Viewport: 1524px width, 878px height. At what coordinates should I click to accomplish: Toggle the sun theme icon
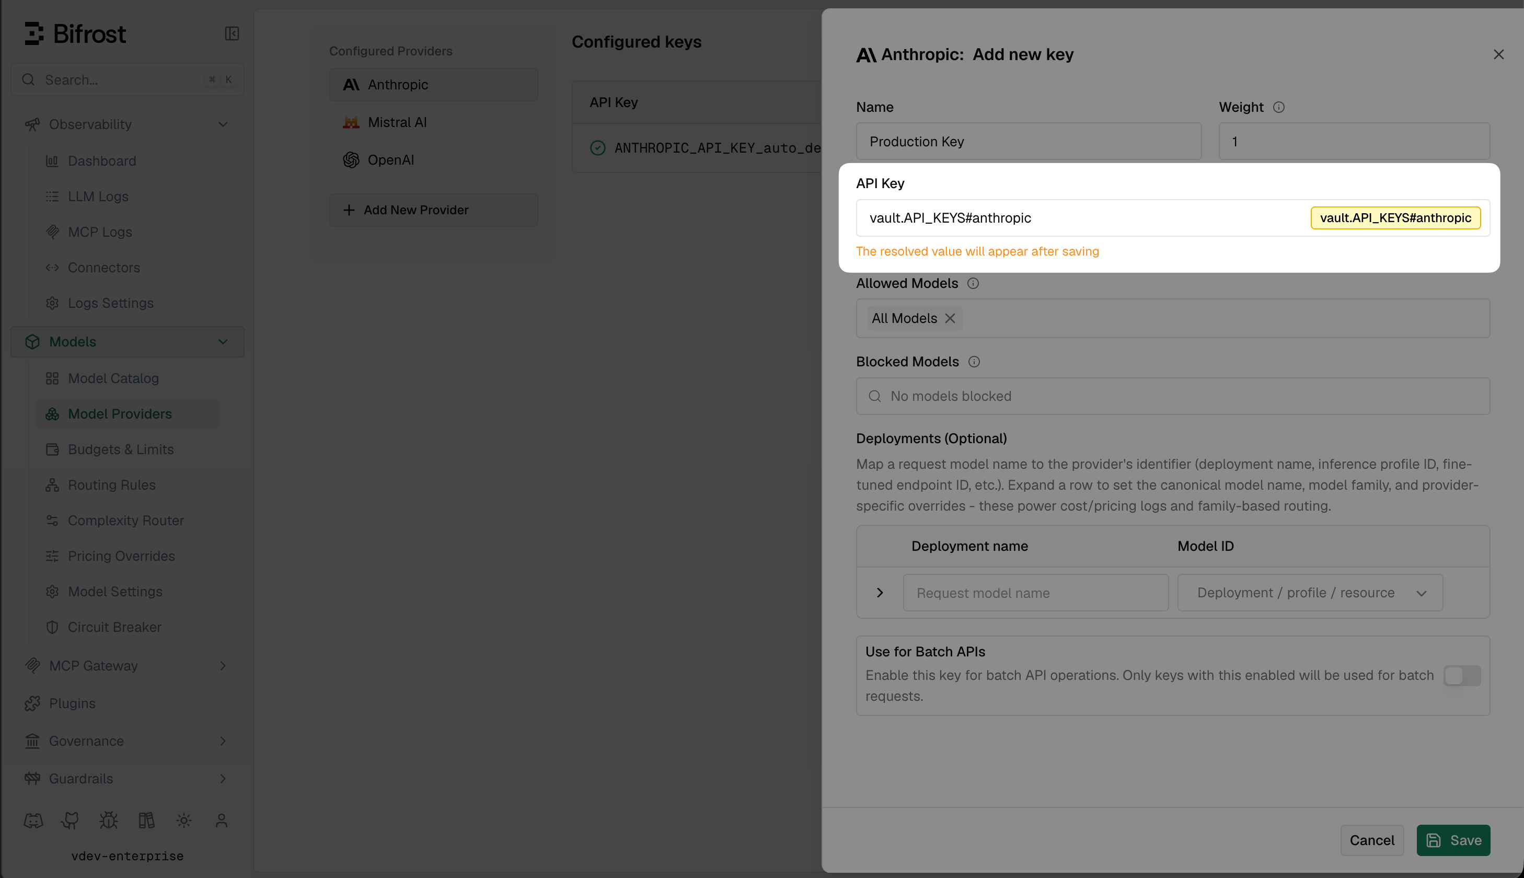point(184,820)
